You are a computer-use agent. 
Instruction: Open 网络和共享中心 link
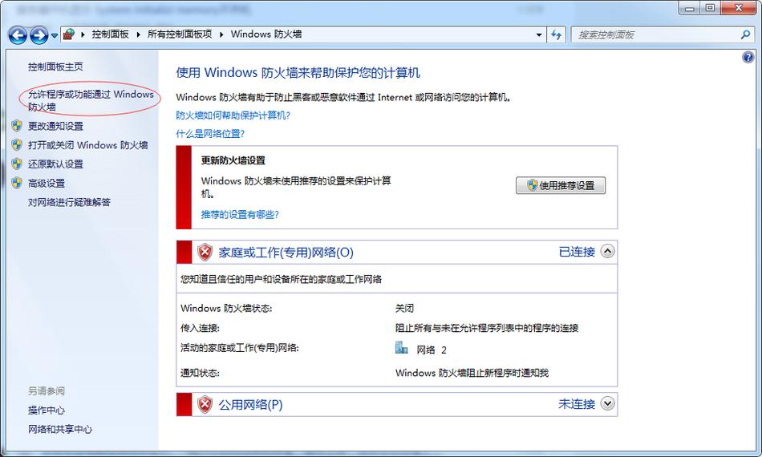pos(60,429)
